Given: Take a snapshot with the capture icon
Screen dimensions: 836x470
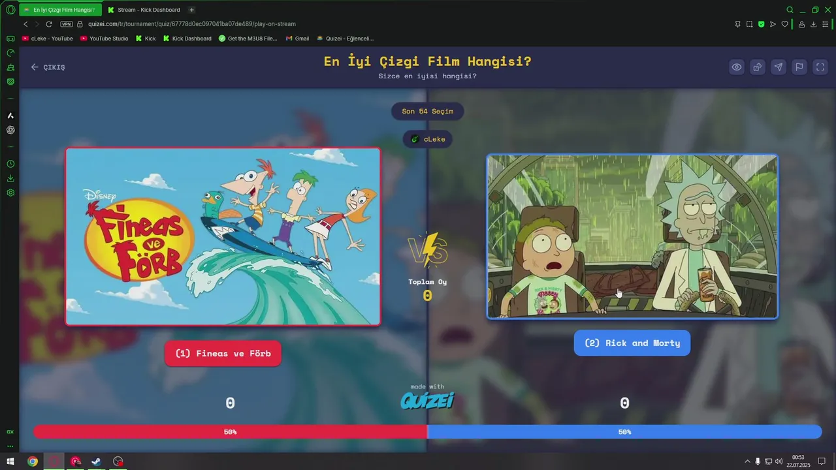Looking at the screenshot, I should point(749,24).
